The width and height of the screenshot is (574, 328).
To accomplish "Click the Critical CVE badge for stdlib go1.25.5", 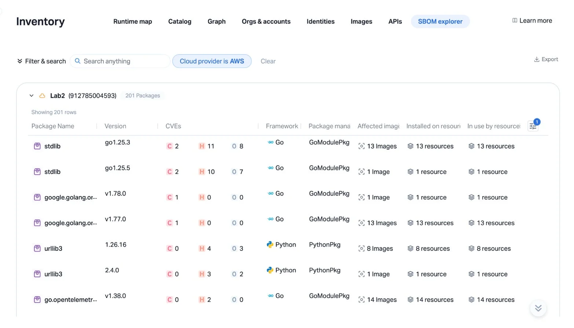I will coord(169,172).
